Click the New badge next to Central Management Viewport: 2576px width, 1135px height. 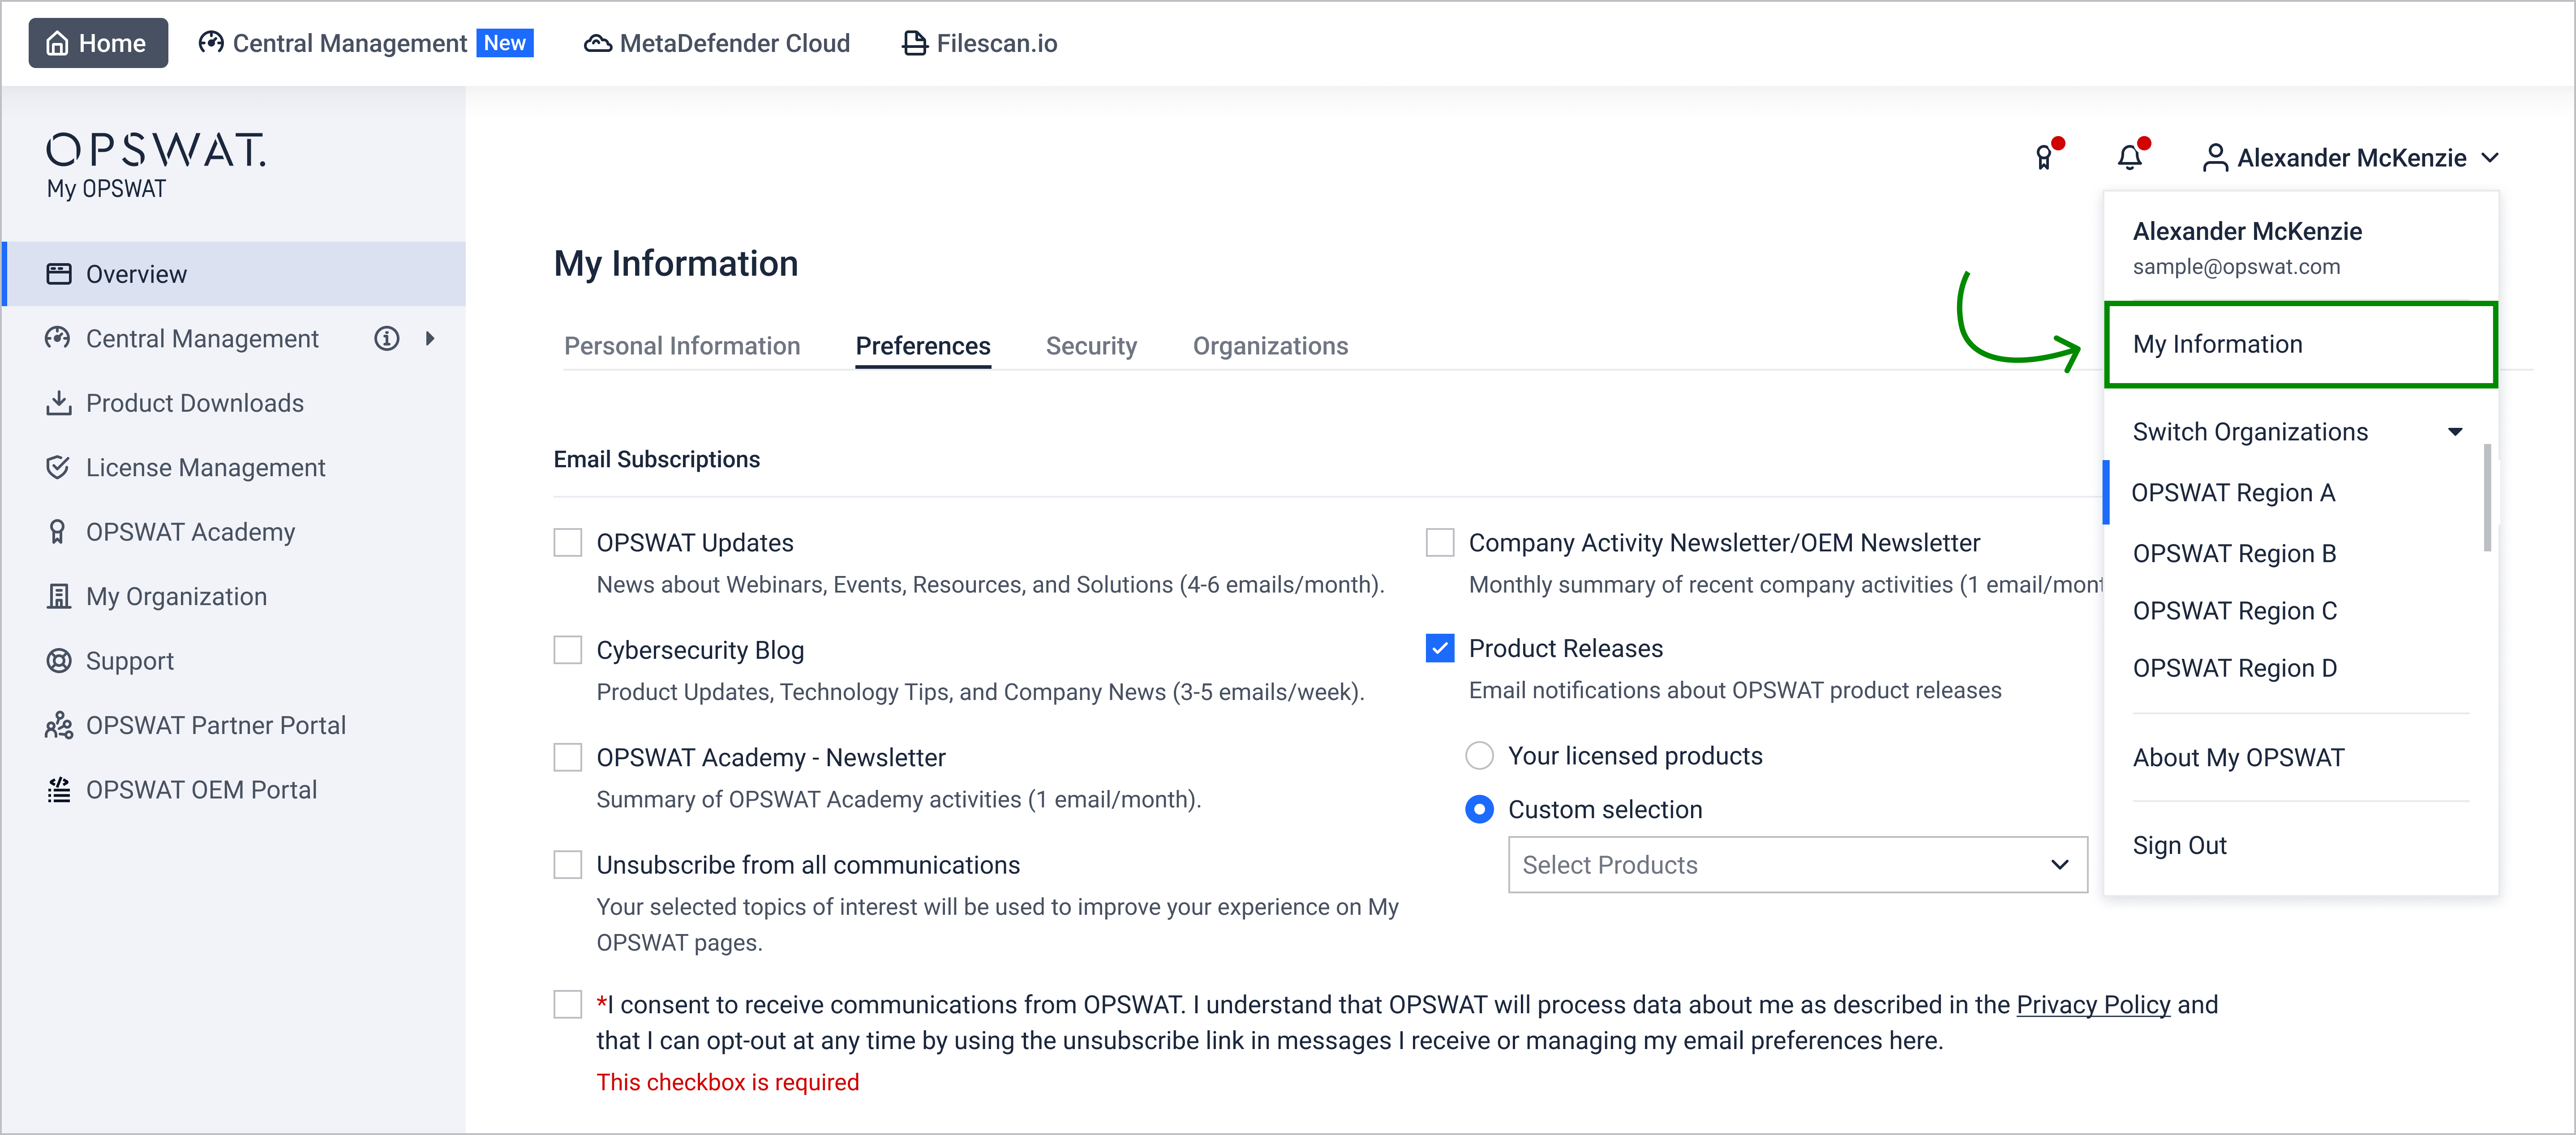tap(505, 43)
